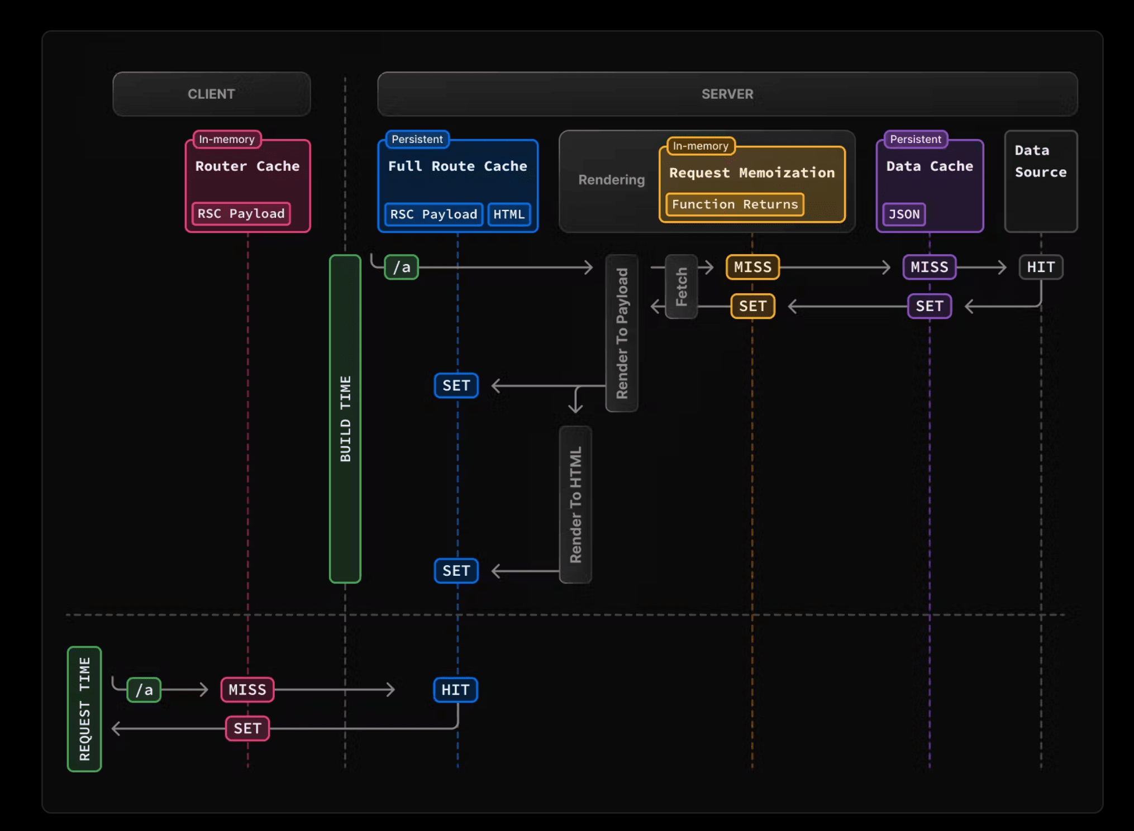Click the /a route badge at build time
The image size is (1134, 831).
[x=402, y=268]
